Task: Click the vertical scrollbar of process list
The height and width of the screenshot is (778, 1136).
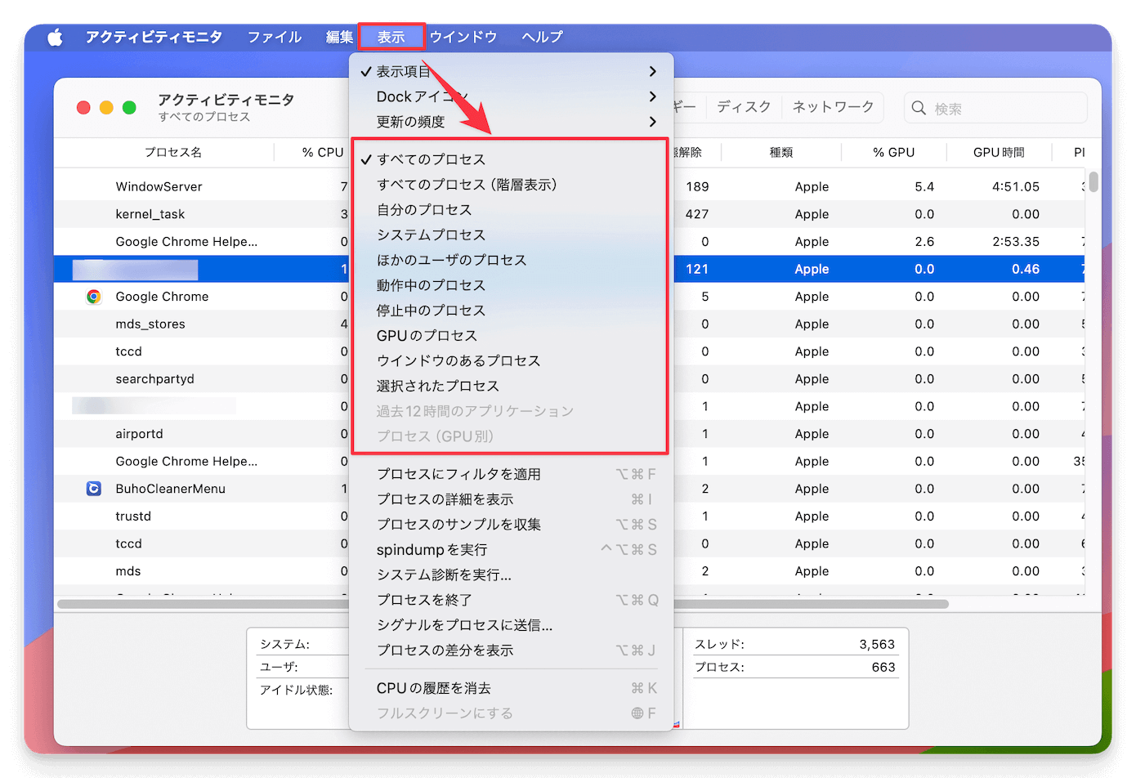Action: tap(1094, 181)
